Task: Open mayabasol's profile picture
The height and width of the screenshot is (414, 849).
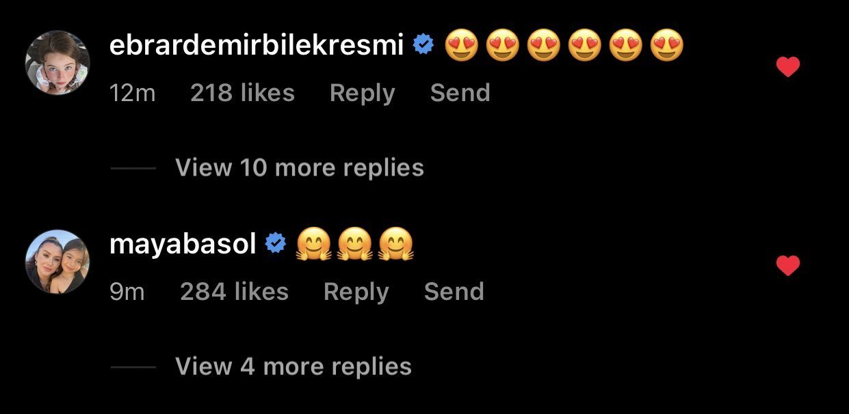Action: click(x=57, y=262)
